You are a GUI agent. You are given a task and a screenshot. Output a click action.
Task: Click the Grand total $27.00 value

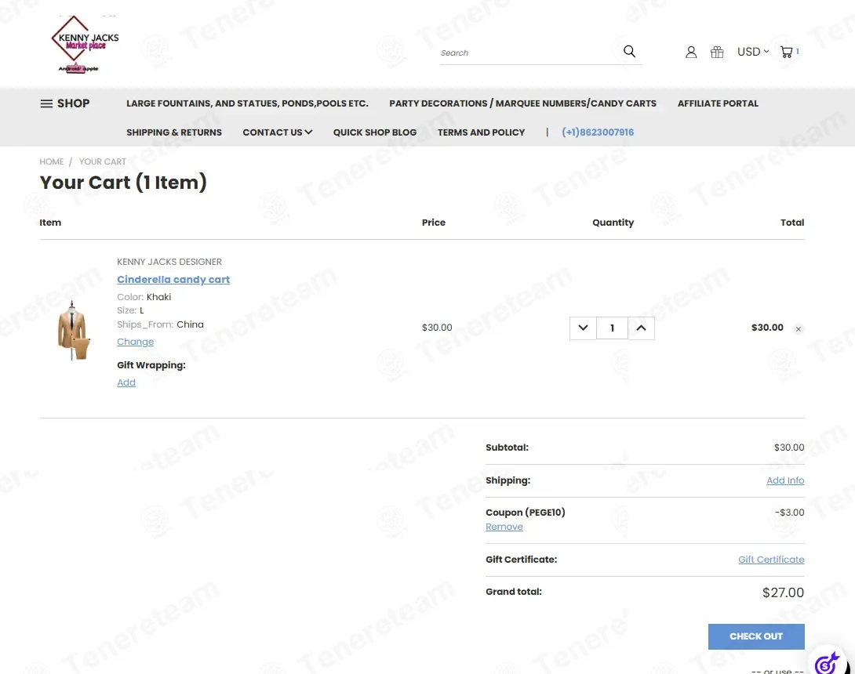tap(783, 592)
